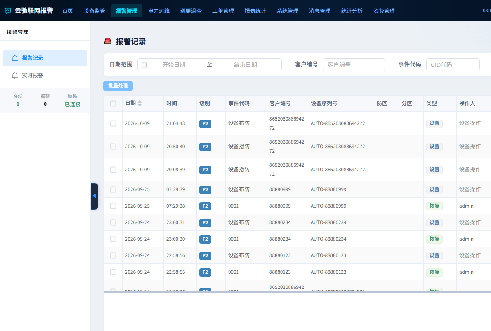Click the CID代码 event code input
Viewport: 491px width, 331px height.
(x=453, y=65)
